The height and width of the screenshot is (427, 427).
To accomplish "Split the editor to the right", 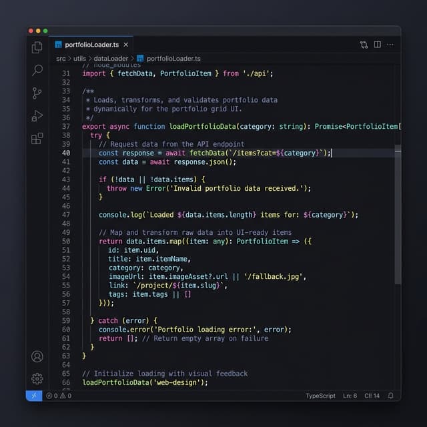I will (x=378, y=45).
